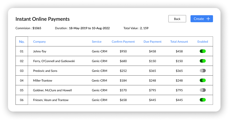Click the $252 confirm payment value
The image size is (230, 121).
pos(123,71)
